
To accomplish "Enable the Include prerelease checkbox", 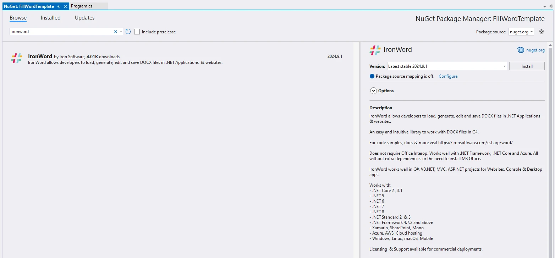I will pos(137,32).
